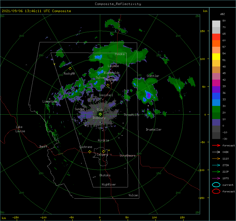Click the Blackfalds city label
Screen dimensions: 236x221
click(111, 73)
